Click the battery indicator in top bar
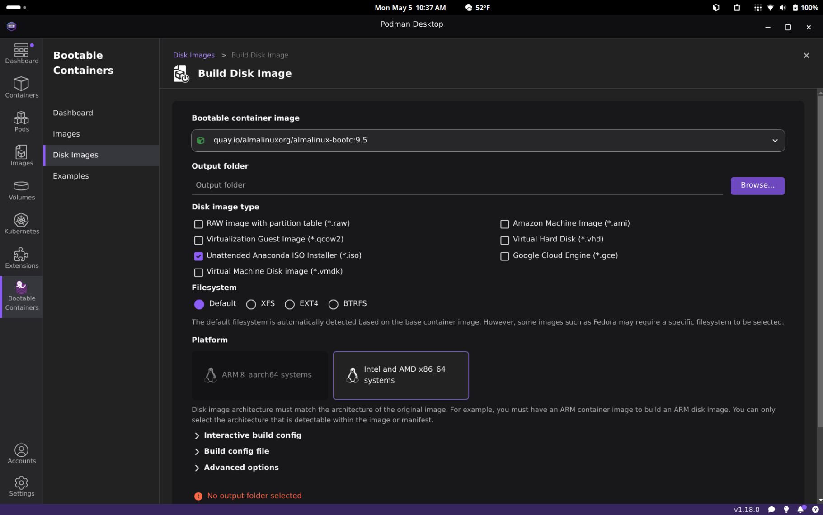This screenshot has height=515, width=823. [x=806, y=8]
